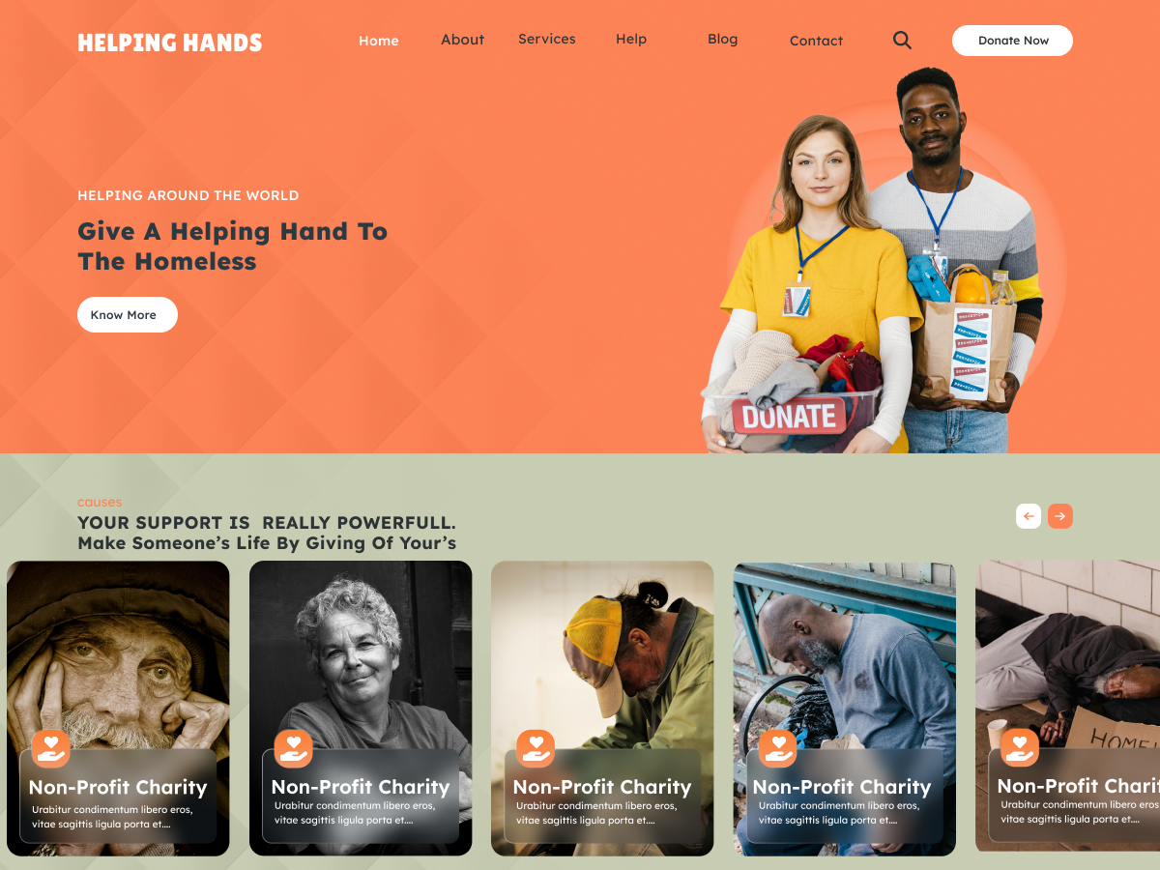
Task: Click heart-hand icon on the first charity card
Action: click(x=51, y=748)
